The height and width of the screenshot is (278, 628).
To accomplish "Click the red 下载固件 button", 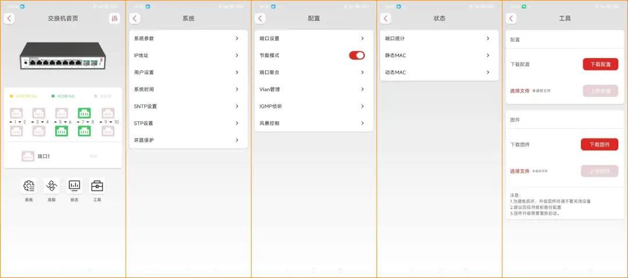I will [599, 145].
